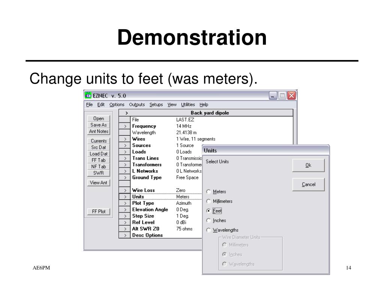Screen dimensions: 384x288
Task: Select the Inches length unit
Action: [216, 220]
